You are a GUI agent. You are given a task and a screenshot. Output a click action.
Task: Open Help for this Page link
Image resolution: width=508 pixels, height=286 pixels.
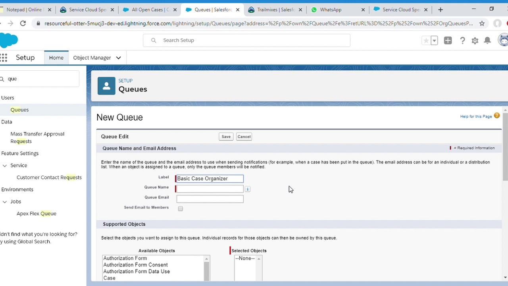point(476,116)
